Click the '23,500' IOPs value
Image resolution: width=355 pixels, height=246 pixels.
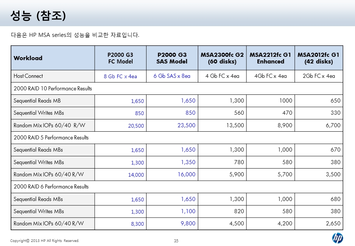coord(186,125)
